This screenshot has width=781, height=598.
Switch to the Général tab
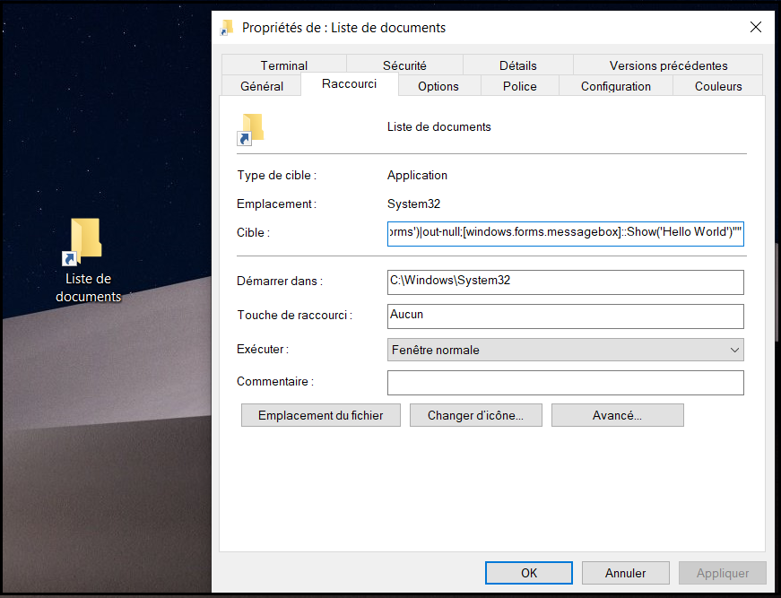tap(262, 86)
